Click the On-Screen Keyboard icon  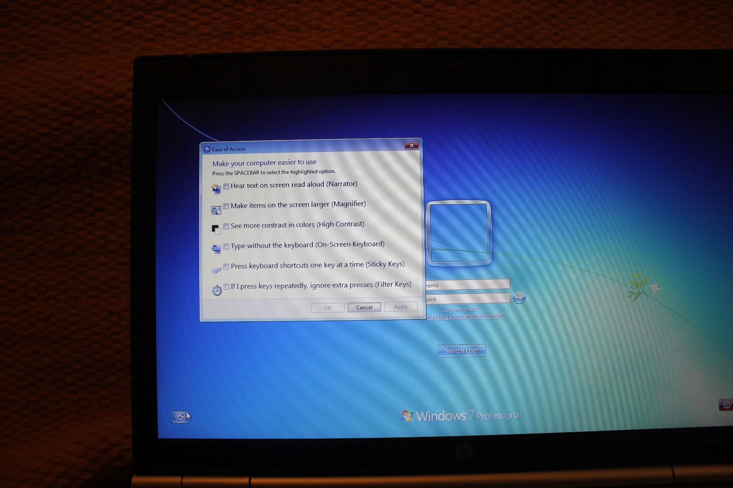pos(216,249)
